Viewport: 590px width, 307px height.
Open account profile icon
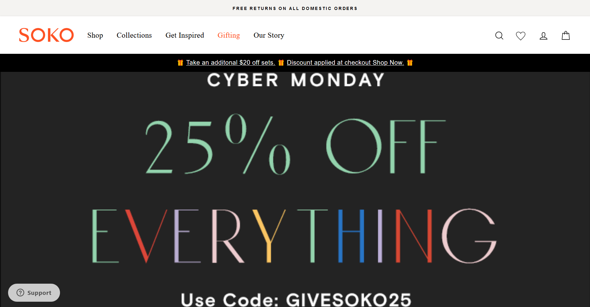tap(543, 36)
